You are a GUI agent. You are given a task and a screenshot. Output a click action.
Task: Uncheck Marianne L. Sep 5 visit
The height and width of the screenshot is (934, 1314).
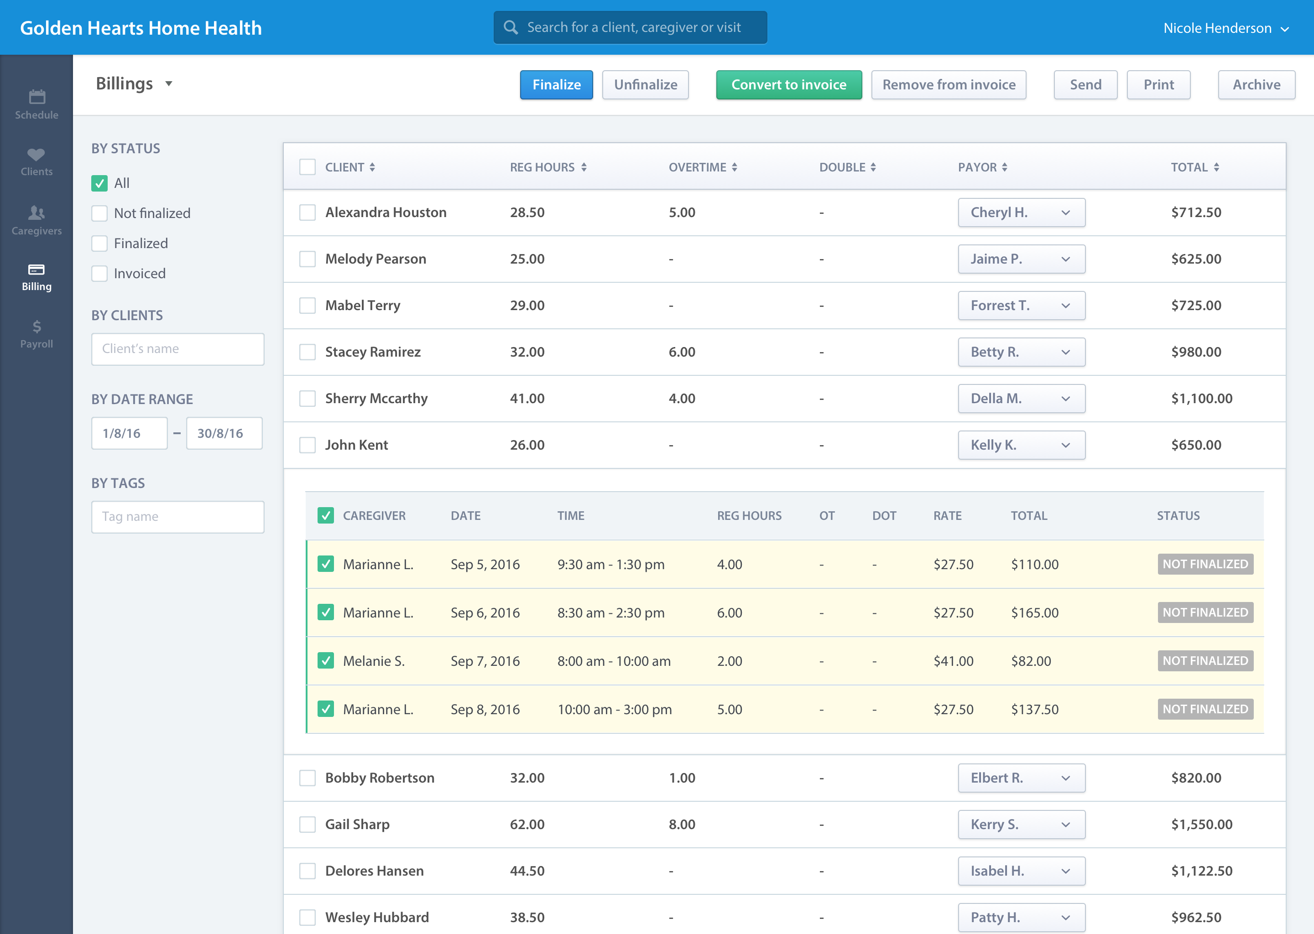[x=326, y=564]
